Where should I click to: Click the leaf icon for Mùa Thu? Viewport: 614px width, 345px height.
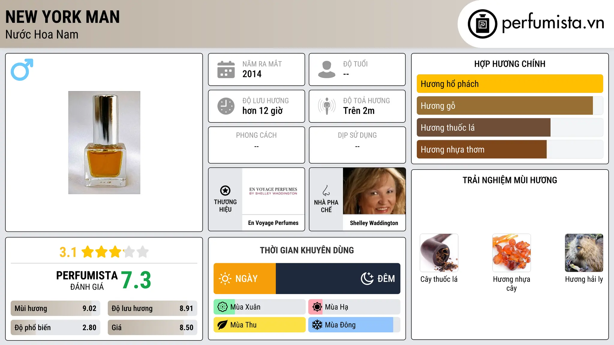(x=222, y=325)
